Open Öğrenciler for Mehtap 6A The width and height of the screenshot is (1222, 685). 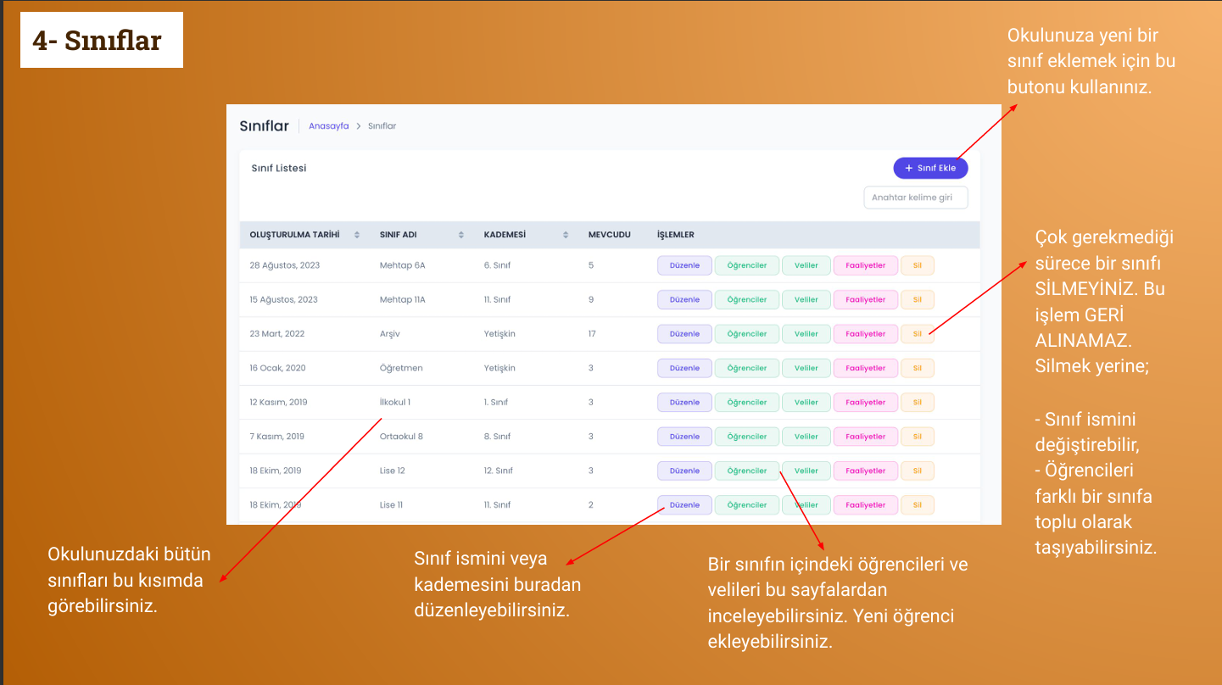747,265
